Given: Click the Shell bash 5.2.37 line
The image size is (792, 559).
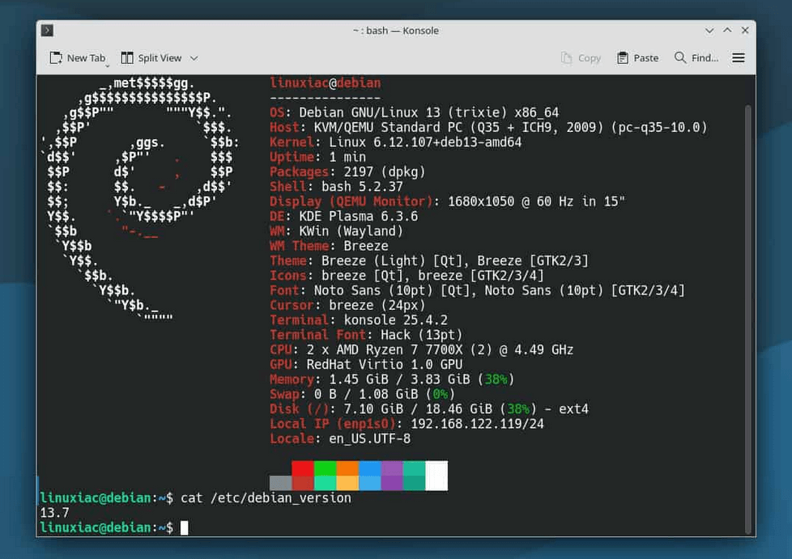Looking at the screenshot, I should point(336,187).
